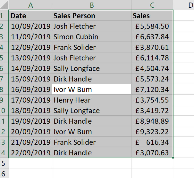This screenshot has width=194, height=178.
Task: Select column A header
Action: tap(30, 5)
